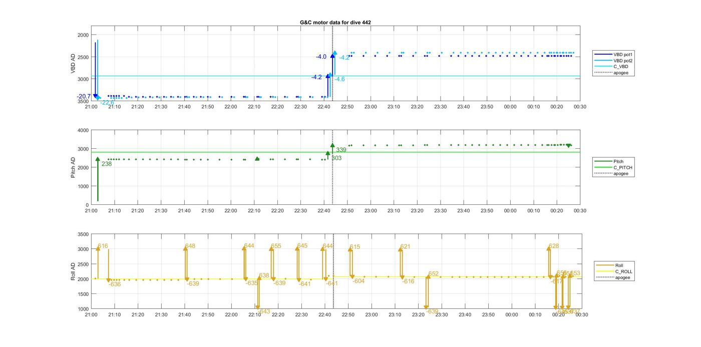The image size is (701, 347).
Task: Click the '-4.0' VBD data label
Action: click(321, 57)
